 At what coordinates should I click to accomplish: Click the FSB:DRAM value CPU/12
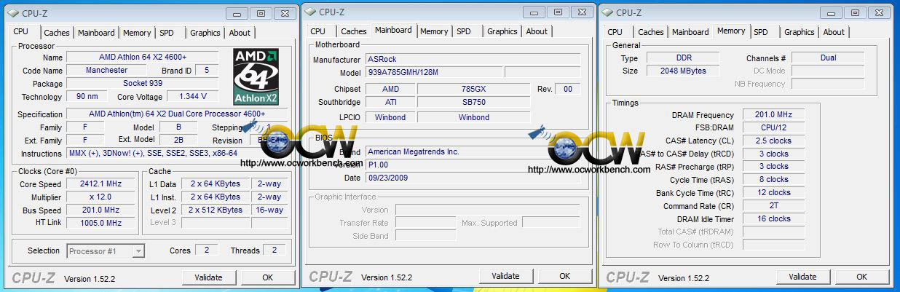pyautogui.click(x=773, y=128)
